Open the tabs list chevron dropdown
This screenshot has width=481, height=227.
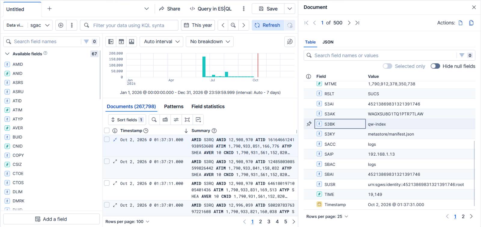(x=147, y=9)
